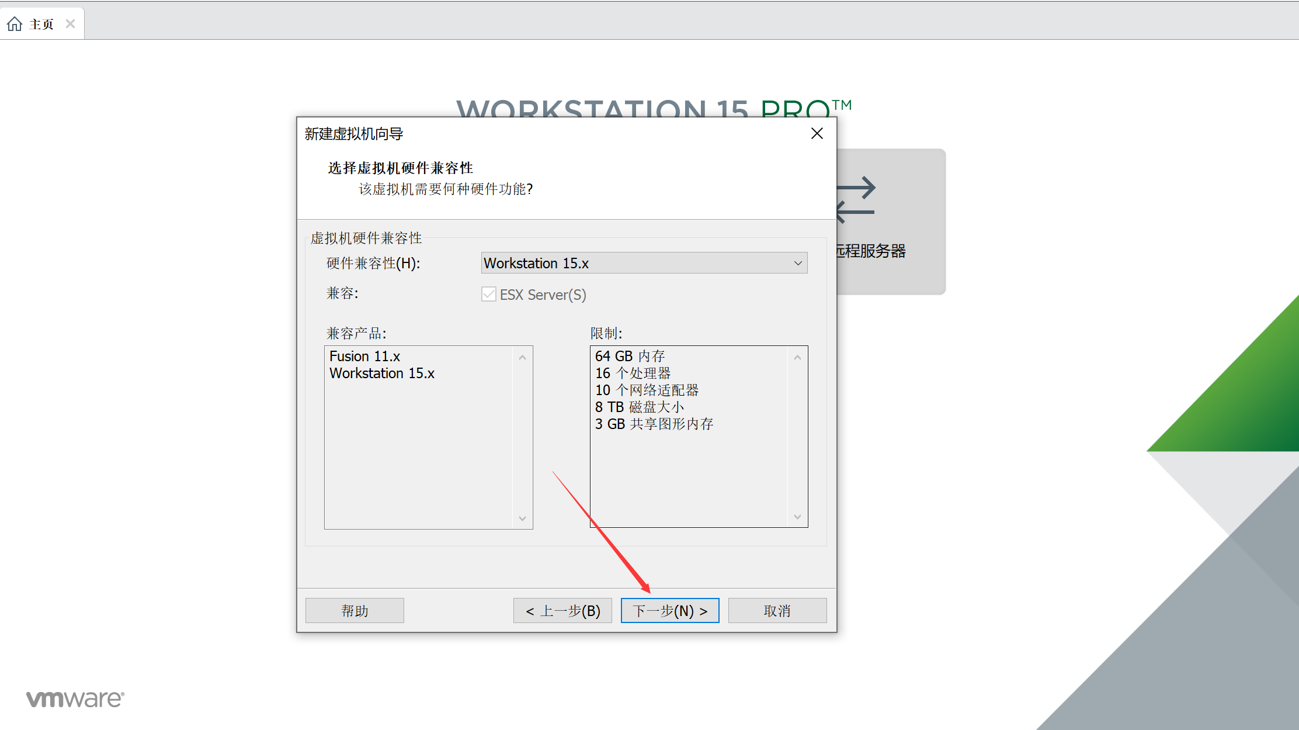Viewport: 1299px width, 730px height.
Task: Go back with 上一步(B) button
Action: click(x=562, y=610)
